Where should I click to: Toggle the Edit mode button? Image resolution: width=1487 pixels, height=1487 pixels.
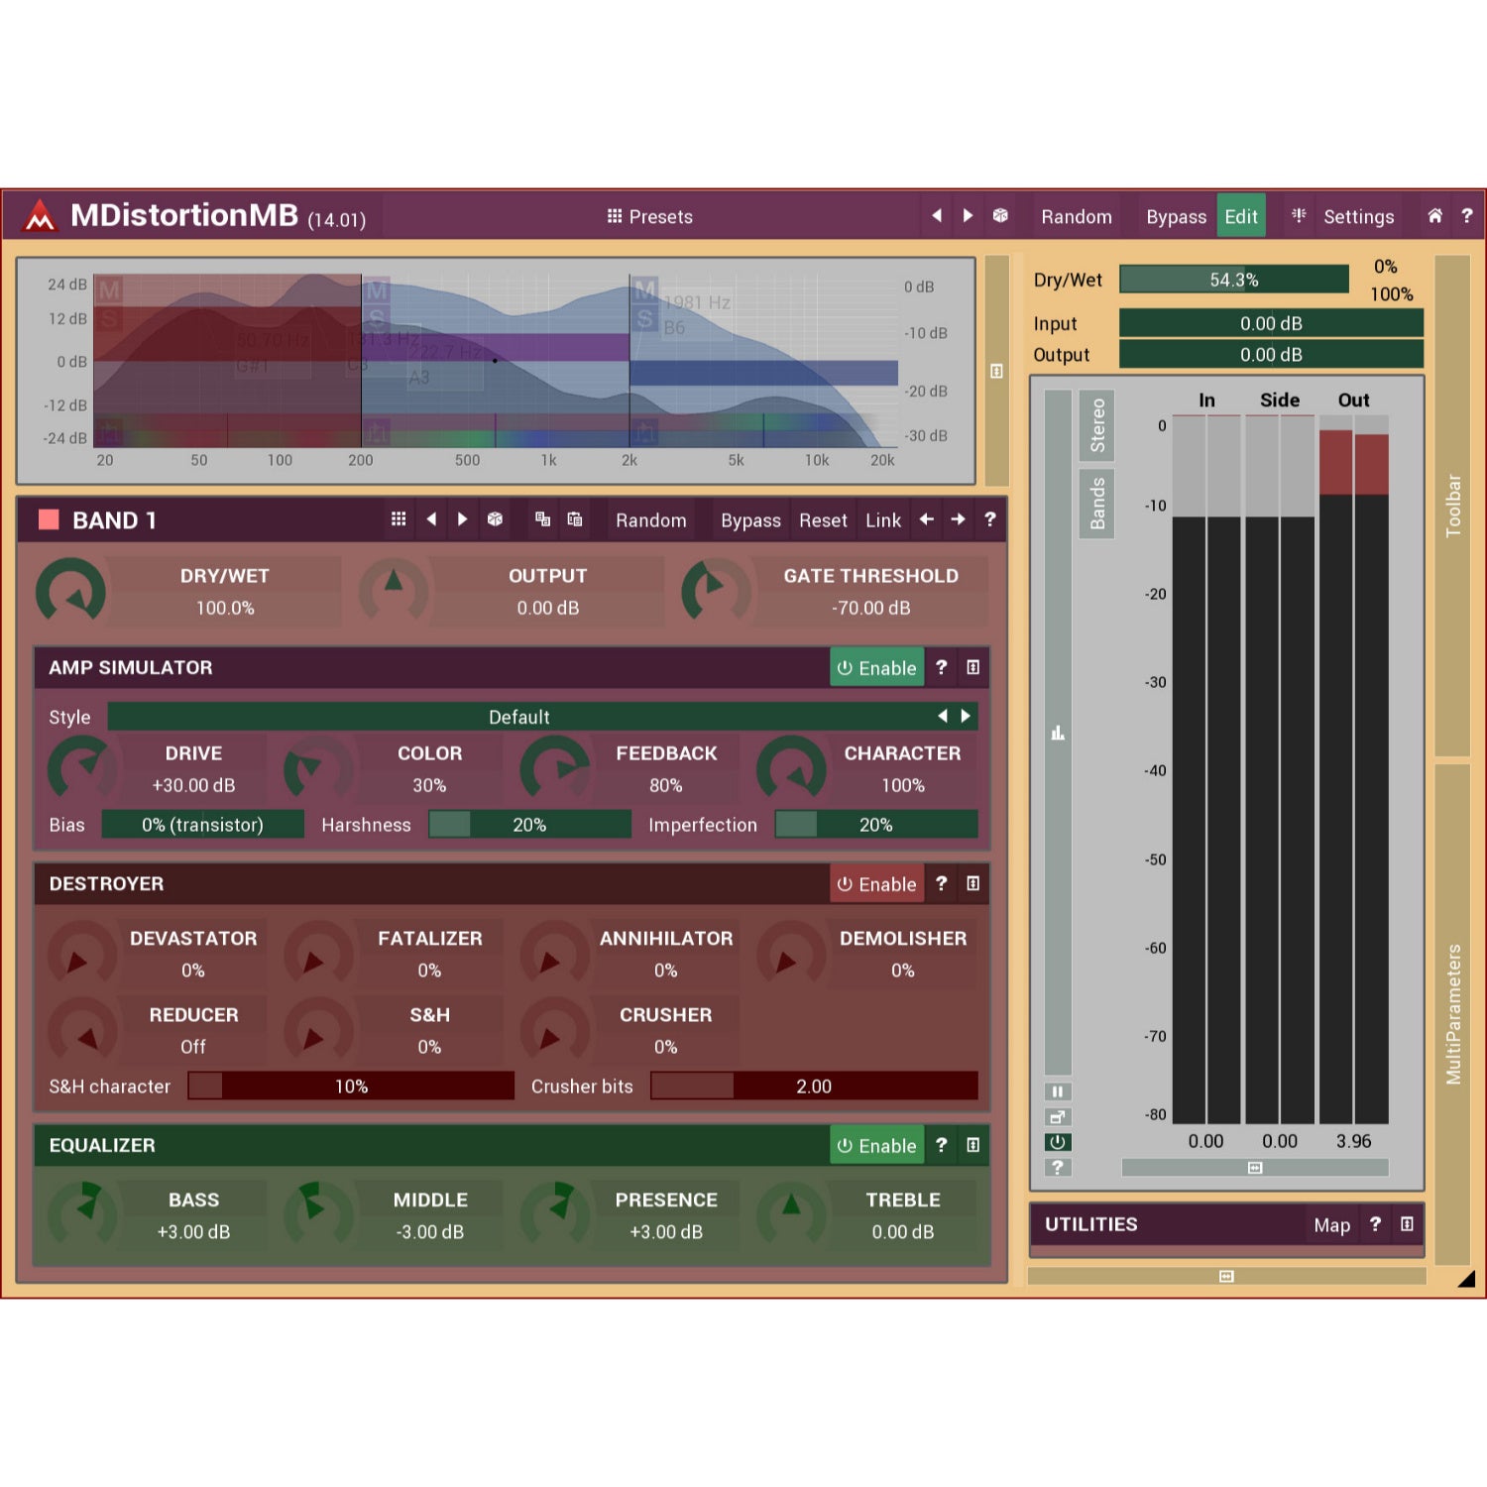click(1241, 216)
